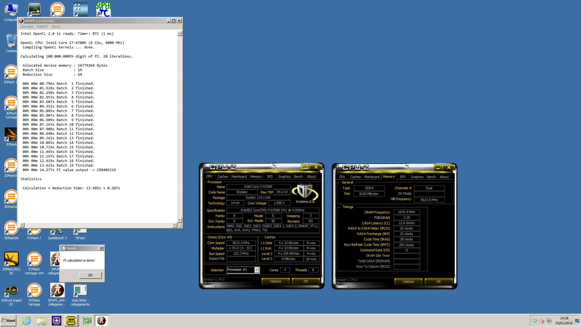Click the Core Speed 5623.5 MHz field

click(x=241, y=243)
